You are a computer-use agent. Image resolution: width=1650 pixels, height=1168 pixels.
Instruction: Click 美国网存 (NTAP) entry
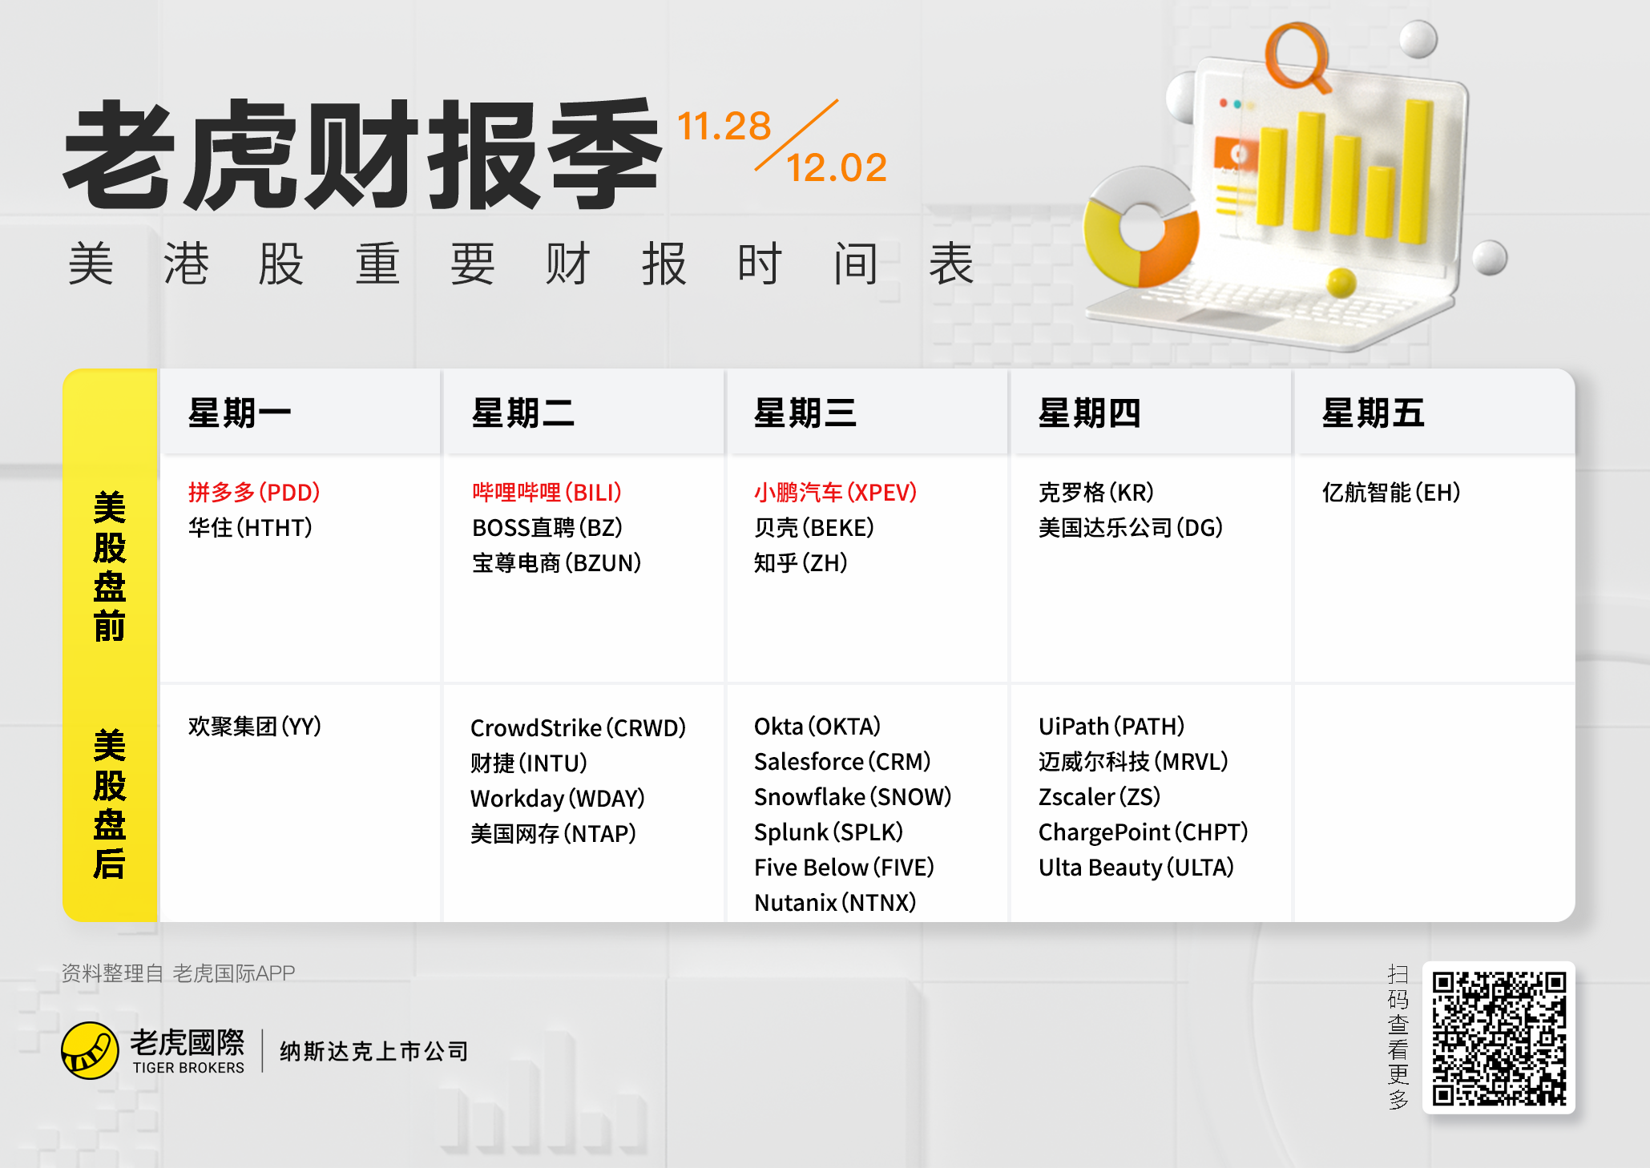[x=554, y=833]
